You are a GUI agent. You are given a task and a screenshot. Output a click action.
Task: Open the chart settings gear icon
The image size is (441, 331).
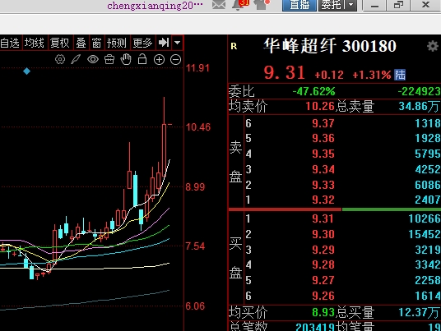pos(60,59)
